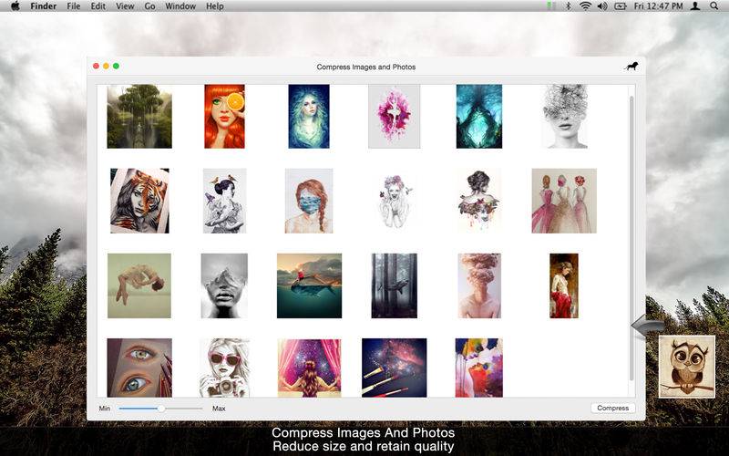Select the sunglasses girl with camera thumbnail
The height and width of the screenshot is (456, 729).
click(224, 368)
